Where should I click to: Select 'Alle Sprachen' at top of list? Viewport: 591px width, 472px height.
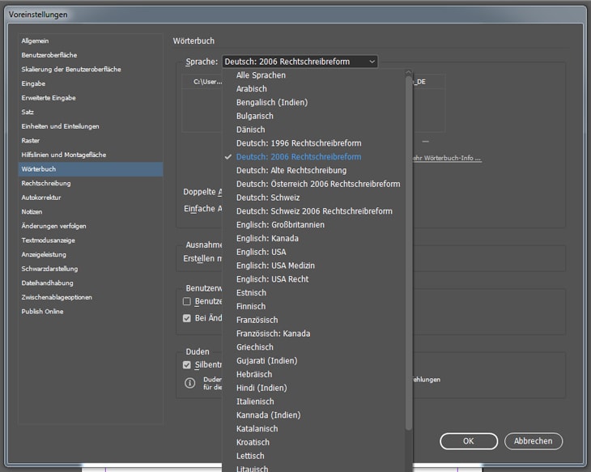pyautogui.click(x=261, y=75)
